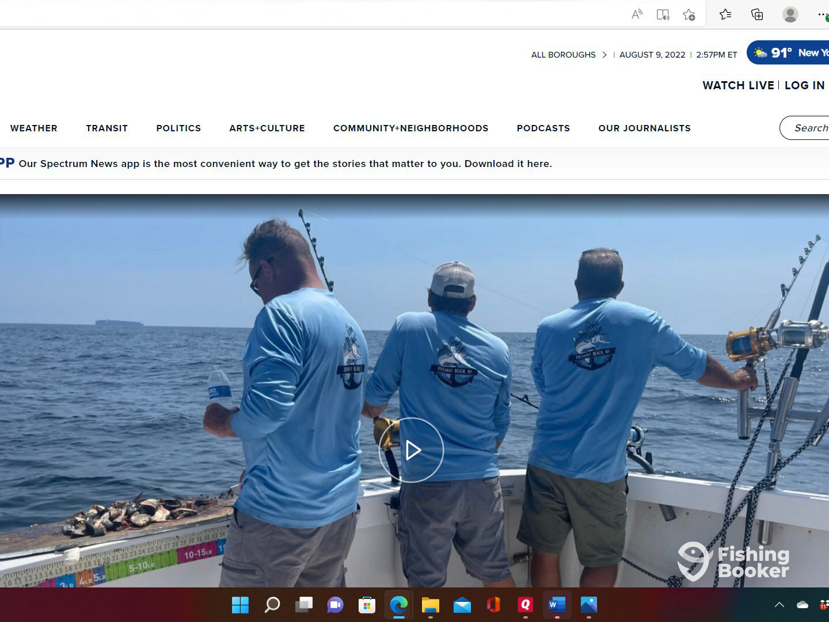Open the Politics menu item
Viewport: 829px width, 622px height.
[x=178, y=128]
